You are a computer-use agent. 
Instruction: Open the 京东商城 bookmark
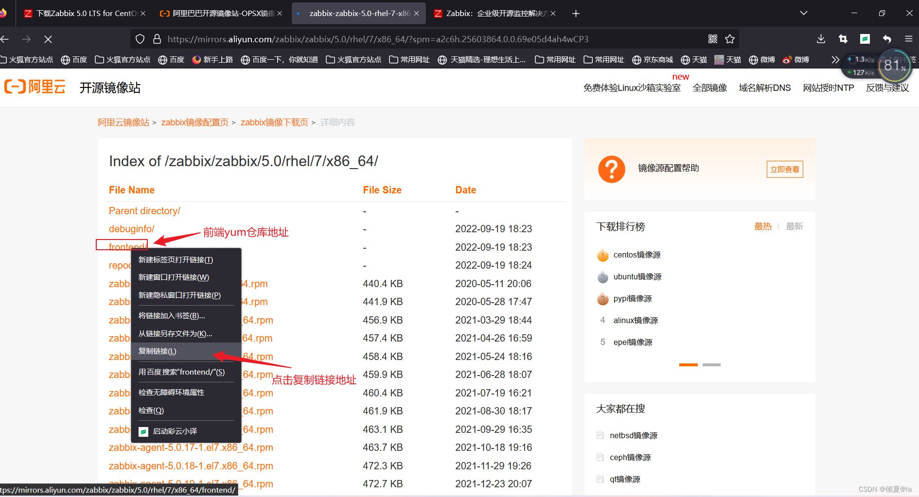pos(653,60)
